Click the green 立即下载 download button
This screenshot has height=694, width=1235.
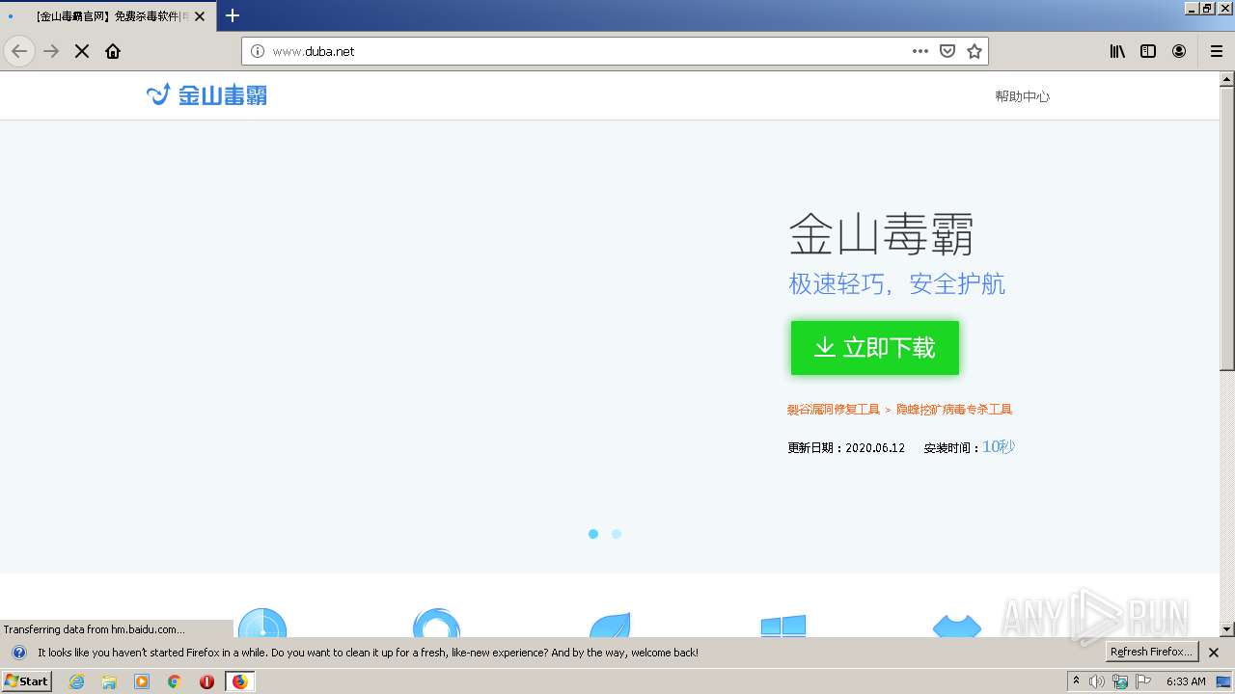[x=875, y=348]
